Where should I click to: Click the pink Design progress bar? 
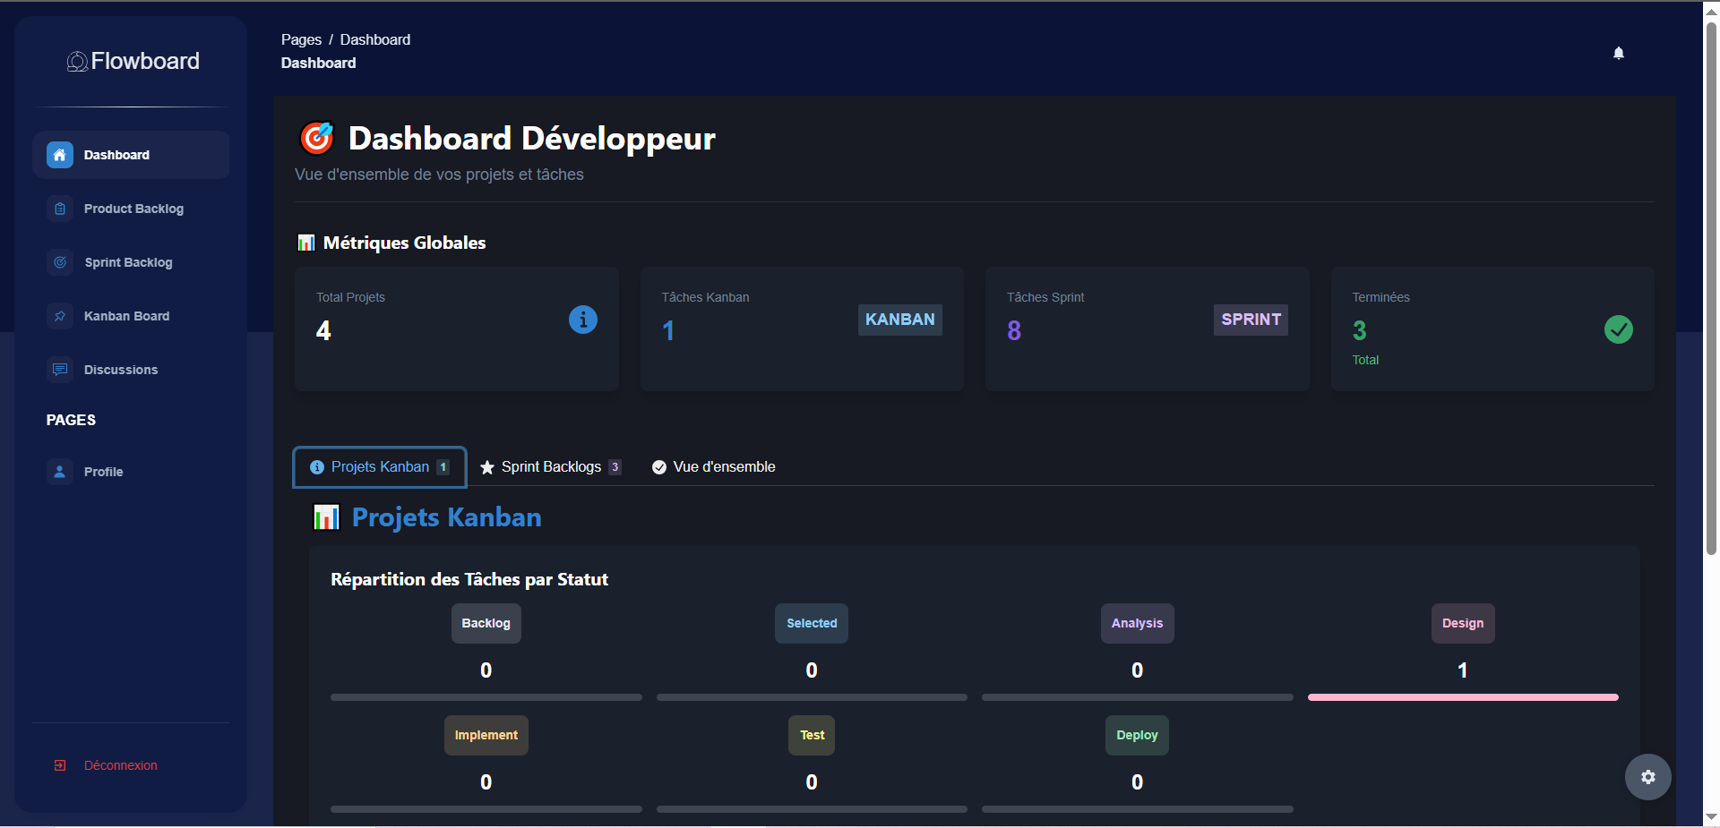tap(1463, 697)
